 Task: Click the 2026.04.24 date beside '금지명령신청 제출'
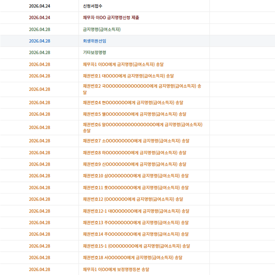(x=39, y=18)
